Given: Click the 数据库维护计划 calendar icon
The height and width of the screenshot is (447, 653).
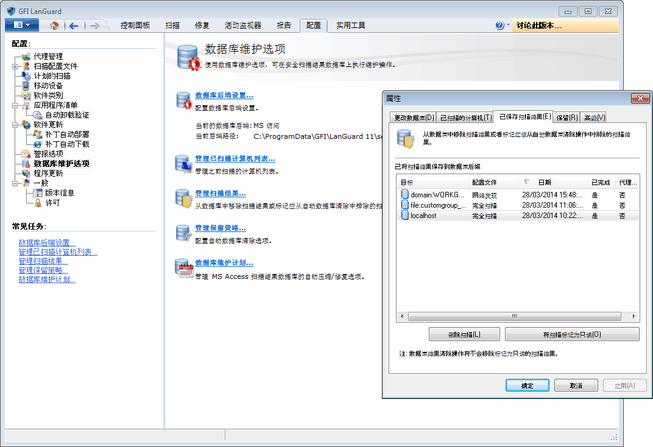Looking at the screenshot, I should click(184, 267).
